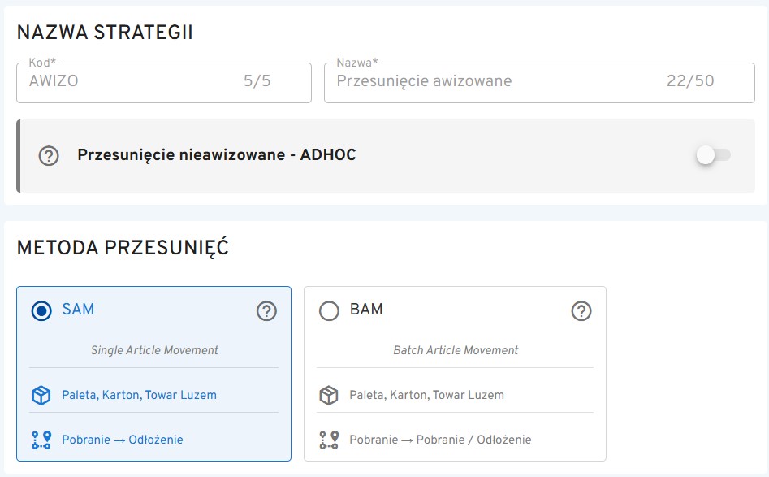Open the help icon on the SAM card
Image resolution: width=769 pixels, height=477 pixels.
(x=266, y=310)
